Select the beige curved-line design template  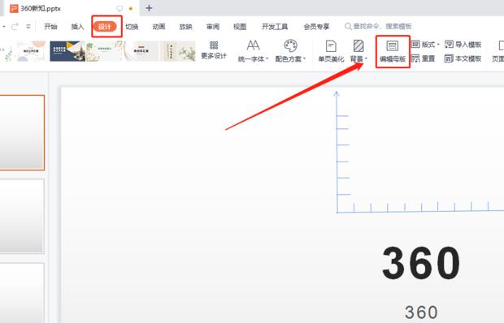tap(141, 51)
